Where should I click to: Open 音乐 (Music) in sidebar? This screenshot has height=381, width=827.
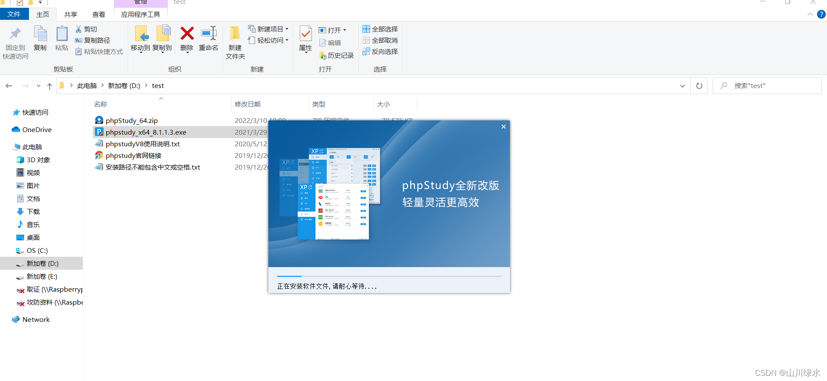click(33, 224)
